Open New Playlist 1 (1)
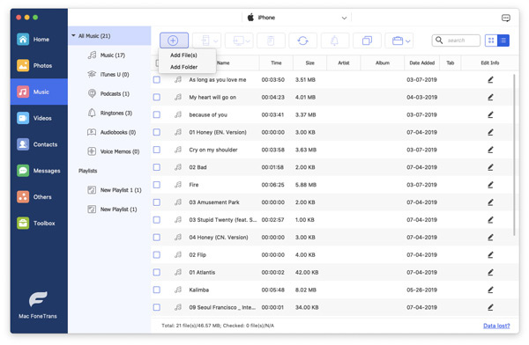This screenshot has height=345, width=529. [109, 190]
